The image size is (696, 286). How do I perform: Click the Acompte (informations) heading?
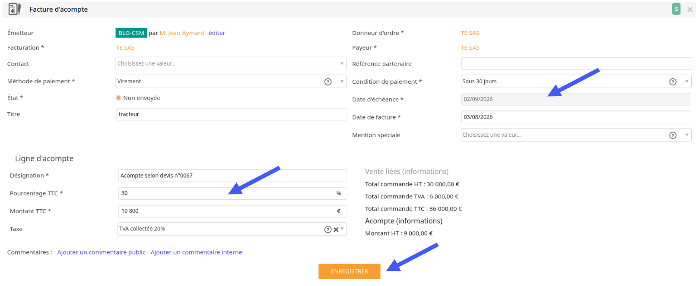click(x=404, y=221)
